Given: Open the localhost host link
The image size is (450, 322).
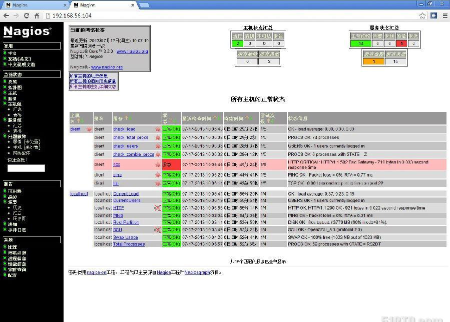Looking at the screenshot, I should pos(79,194).
